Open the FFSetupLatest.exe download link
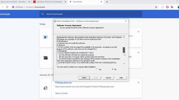The width and height of the screenshot is (179, 100). point(63,83)
